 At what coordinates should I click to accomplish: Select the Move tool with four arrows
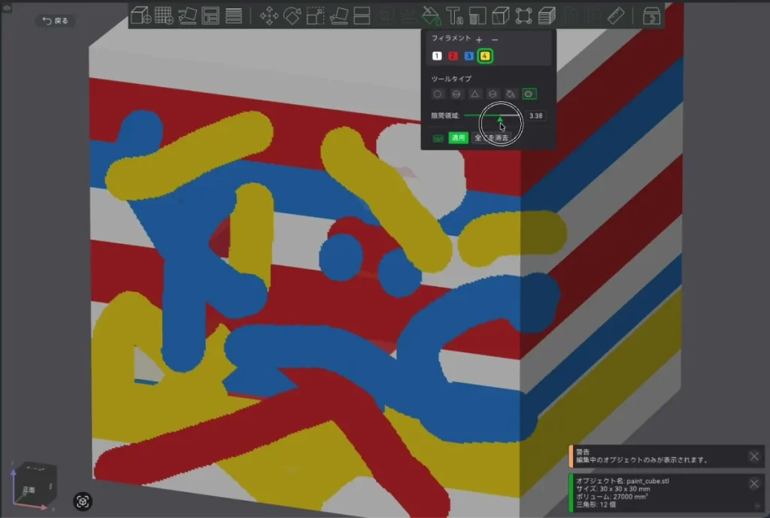click(269, 16)
